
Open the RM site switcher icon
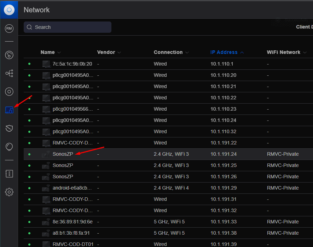[x=9, y=29]
